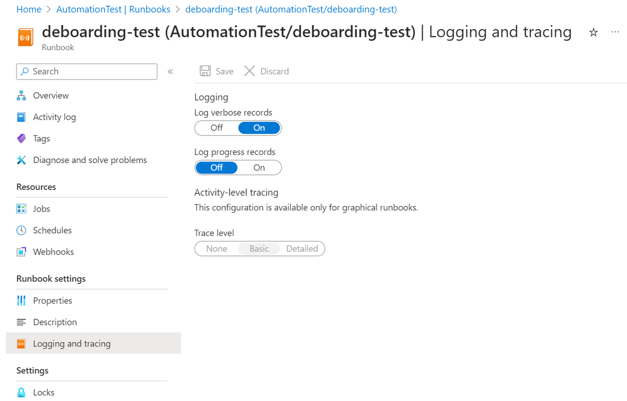
Task: Open Diagnose and solve problems icon
Action: point(21,160)
